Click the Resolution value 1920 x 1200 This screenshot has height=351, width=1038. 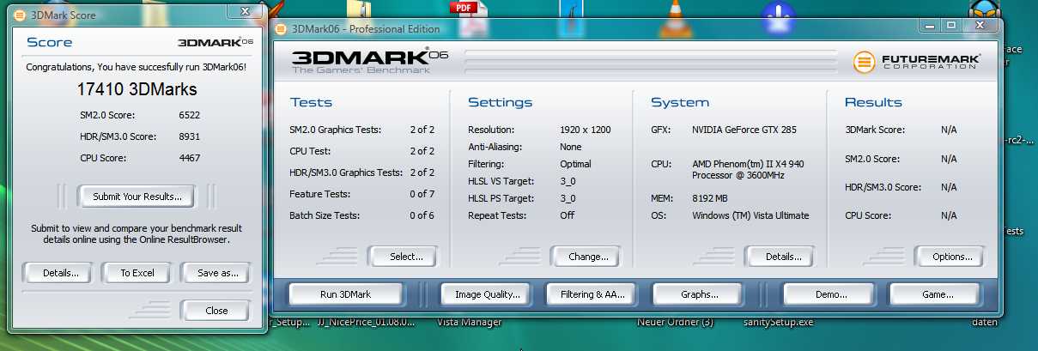coord(585,130)
